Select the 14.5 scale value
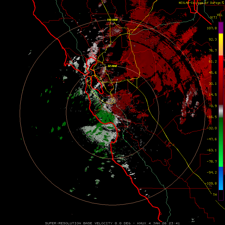This screenshot has height=225, width=225. [213, 95]
